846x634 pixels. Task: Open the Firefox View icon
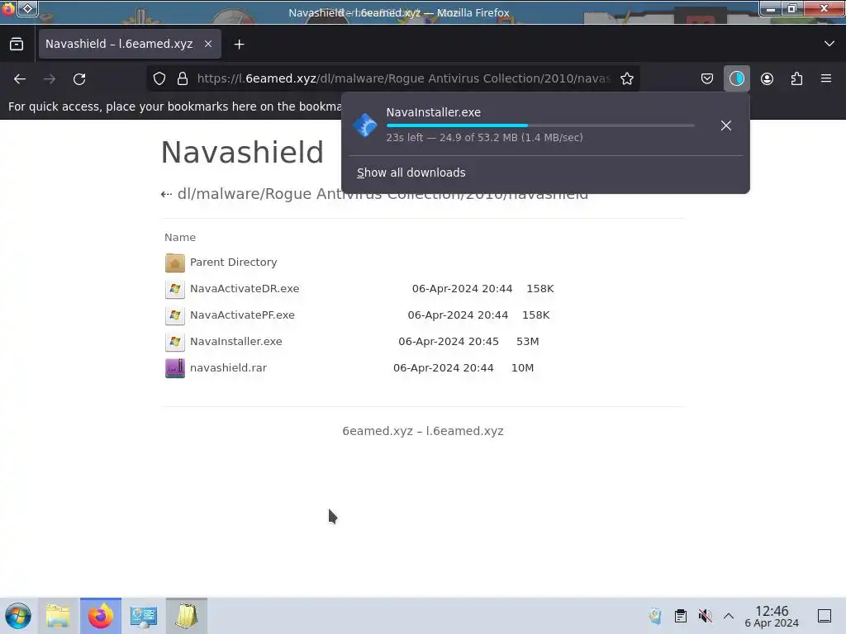(17, 45)
